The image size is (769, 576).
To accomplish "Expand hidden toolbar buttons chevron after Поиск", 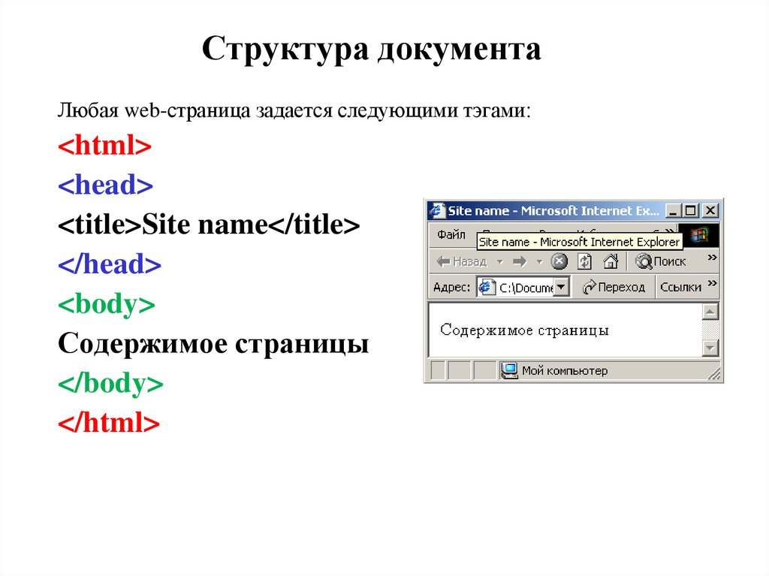I will (712, 258).
